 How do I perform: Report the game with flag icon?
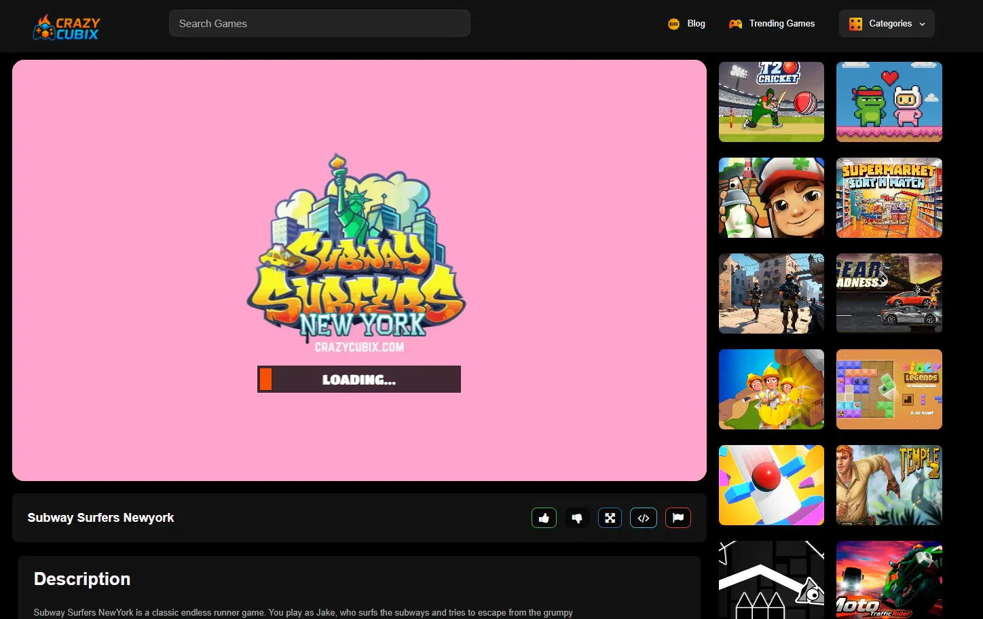[x=678, y=518]
